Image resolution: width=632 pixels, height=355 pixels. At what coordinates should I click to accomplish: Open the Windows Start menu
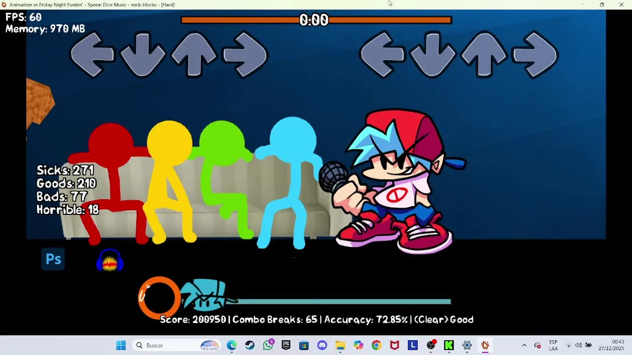121,346
